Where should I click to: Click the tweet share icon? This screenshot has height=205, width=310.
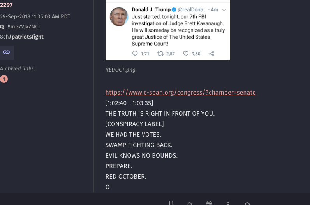click(x=211, y=54)
